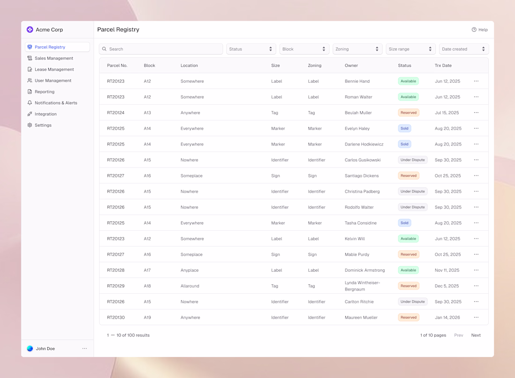Open row actions for Tasha Considine
Image resolution: width=515 pixels, height=378 pixels.
[476, 223]
